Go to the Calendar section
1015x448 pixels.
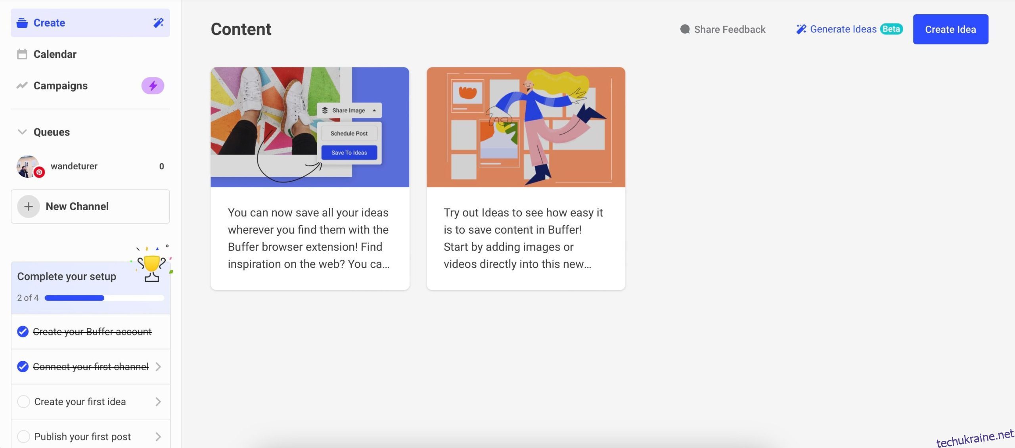click(x=90, y=54)
